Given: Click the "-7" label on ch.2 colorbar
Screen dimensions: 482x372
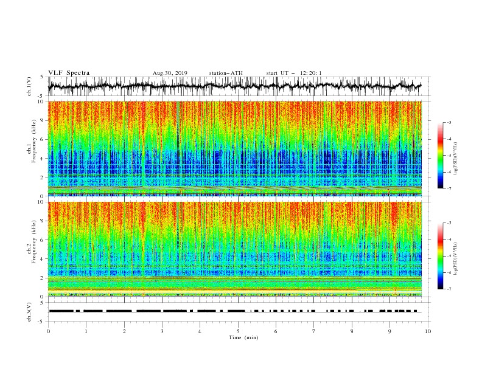Looking at the screenshot, I should (x=449, y=289).
